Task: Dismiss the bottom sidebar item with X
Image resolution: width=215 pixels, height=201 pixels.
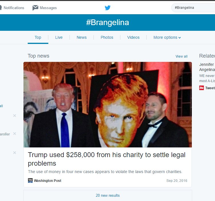Action: click(x=15, y=153)
